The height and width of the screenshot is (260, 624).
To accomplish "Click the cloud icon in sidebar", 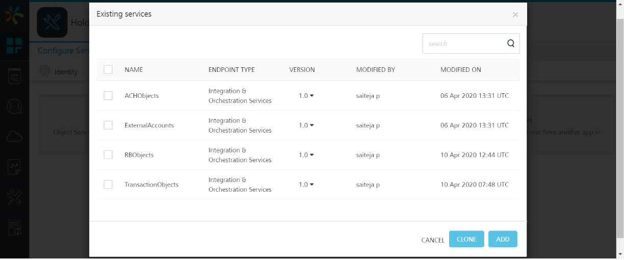I will tap(14, 136).
